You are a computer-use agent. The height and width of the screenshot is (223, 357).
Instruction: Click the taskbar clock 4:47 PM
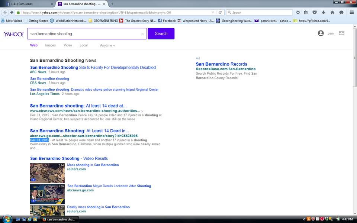(x=347, y=219)
